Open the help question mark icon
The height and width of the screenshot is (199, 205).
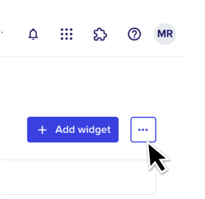pos(134,34)
